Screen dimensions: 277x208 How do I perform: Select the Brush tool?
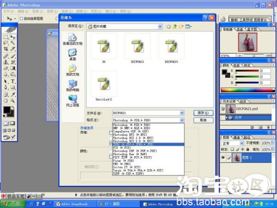click(x=13, y=56)
